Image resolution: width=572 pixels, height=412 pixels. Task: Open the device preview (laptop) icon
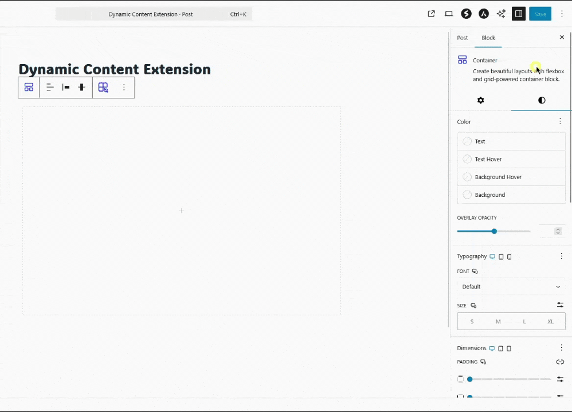coord(449,14)
